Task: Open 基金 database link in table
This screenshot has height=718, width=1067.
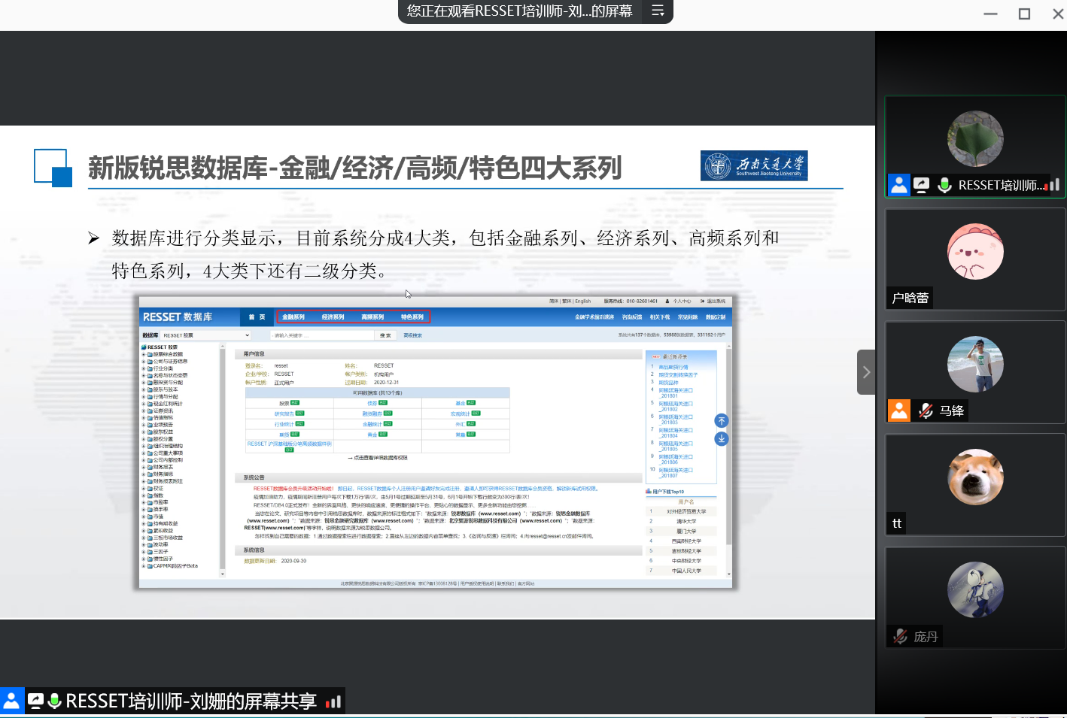Action: (x=461, y=404)
